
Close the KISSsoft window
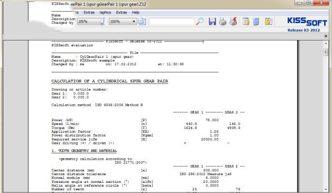pos(321,3)
